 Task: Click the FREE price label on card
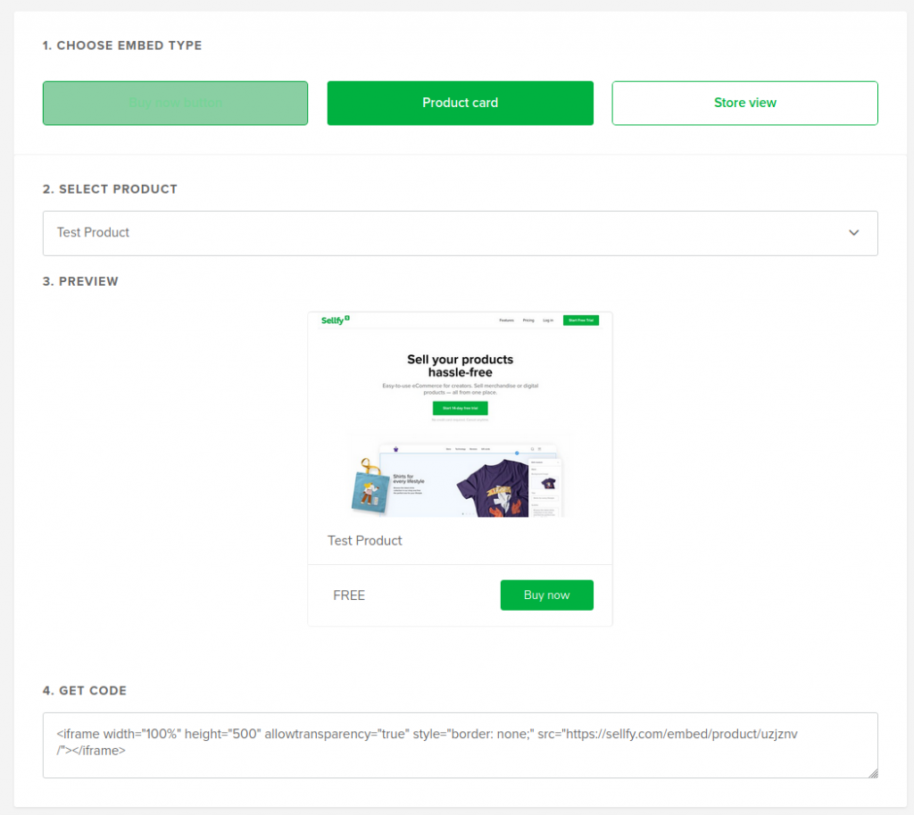coord(349,595)
